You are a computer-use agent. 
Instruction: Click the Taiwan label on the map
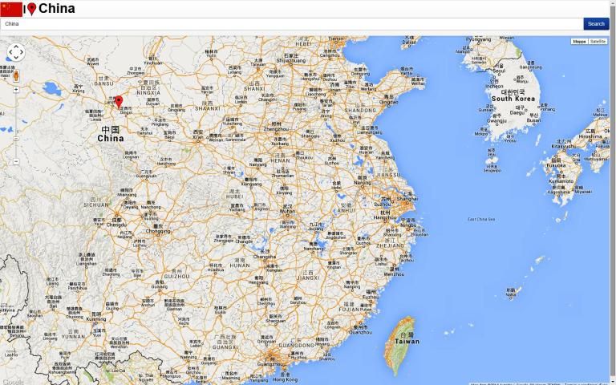[x=407, y=341]
